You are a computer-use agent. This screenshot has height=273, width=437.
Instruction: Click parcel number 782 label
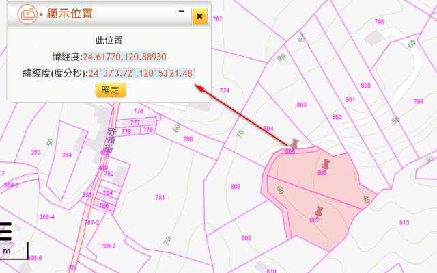coord(109,174)
